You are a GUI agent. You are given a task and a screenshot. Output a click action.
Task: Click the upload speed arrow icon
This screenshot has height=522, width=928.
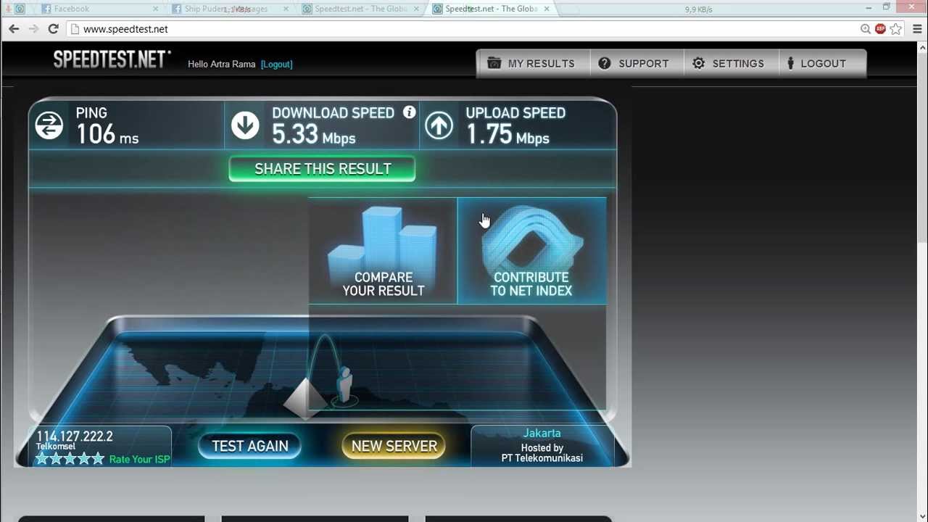coord(439,125)
